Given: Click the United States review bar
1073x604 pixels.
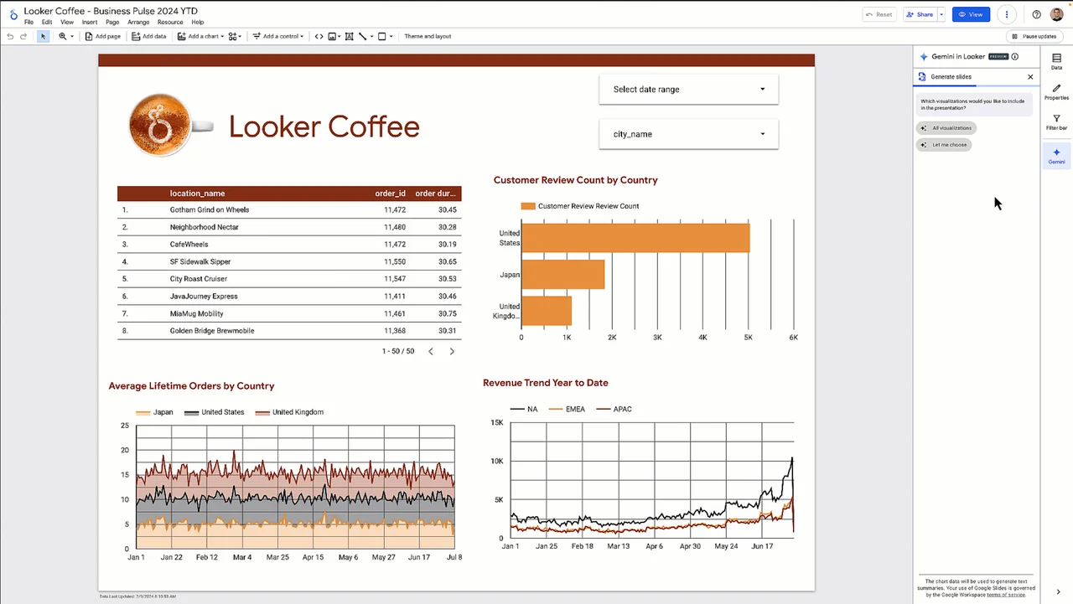Looking at the screenshot, I should (x=635, y=238).
